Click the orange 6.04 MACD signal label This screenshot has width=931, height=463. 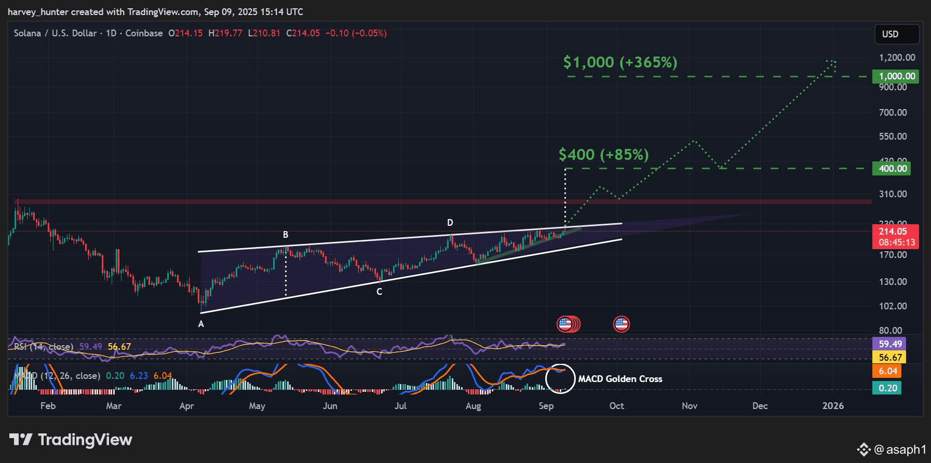pyautogui.click(x=888, y=371)
